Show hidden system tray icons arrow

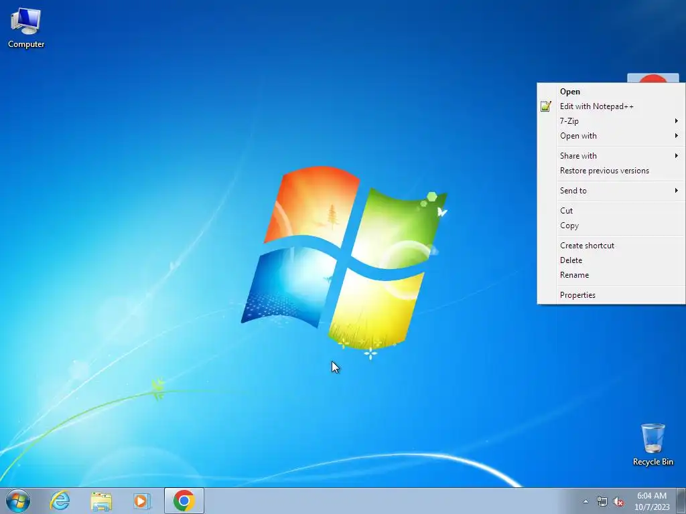[x=586, y=501]
